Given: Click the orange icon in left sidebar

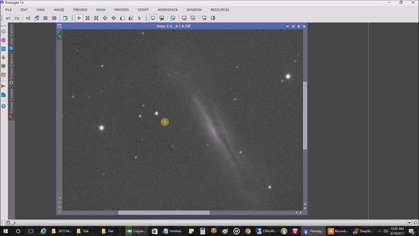Looking at the screenshot, I should (x=3, y=57).
